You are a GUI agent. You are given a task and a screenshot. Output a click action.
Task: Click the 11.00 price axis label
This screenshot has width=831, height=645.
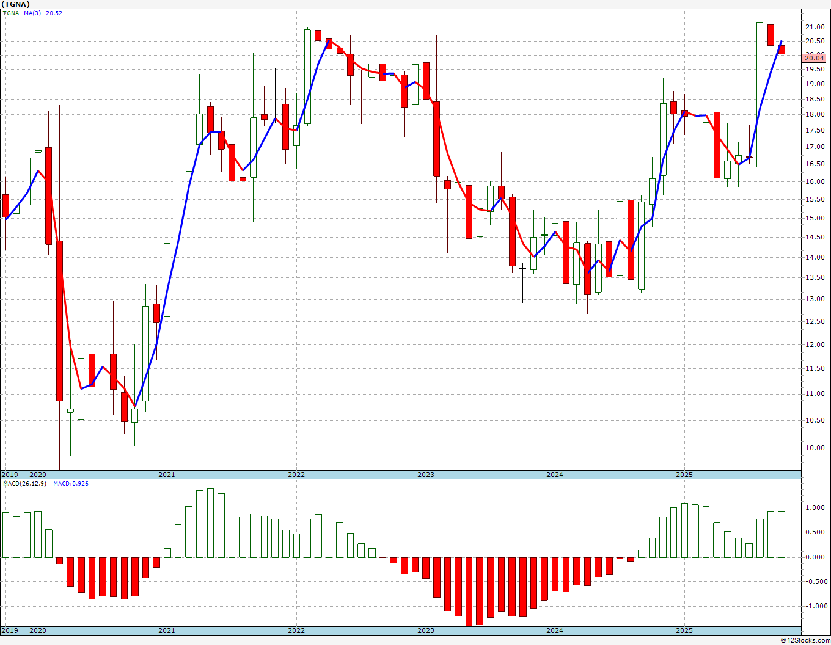point(814,394)
